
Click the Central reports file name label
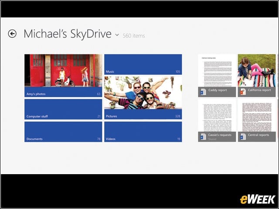coord(259,135)
